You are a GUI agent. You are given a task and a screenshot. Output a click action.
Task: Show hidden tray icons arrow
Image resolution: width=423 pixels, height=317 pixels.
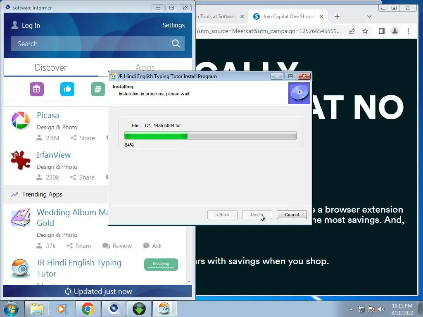[x=351, y=309]
